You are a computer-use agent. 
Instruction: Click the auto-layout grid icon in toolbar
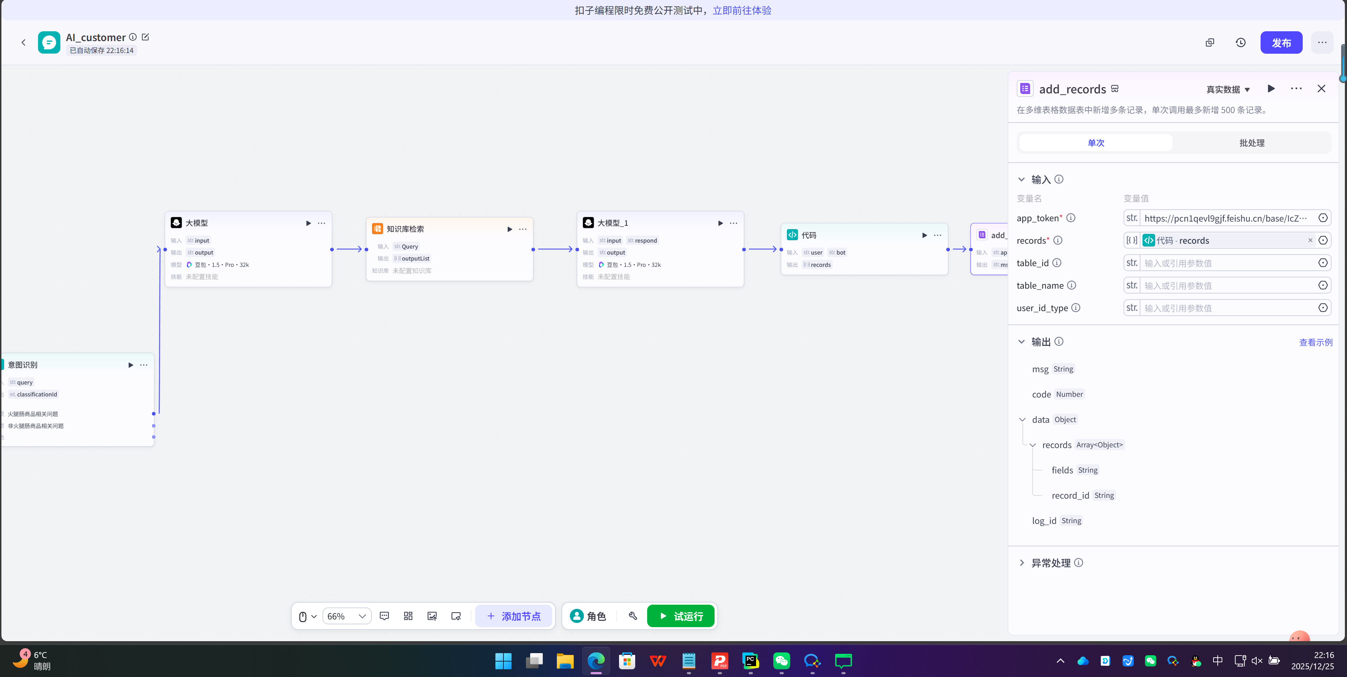point(408,616)
